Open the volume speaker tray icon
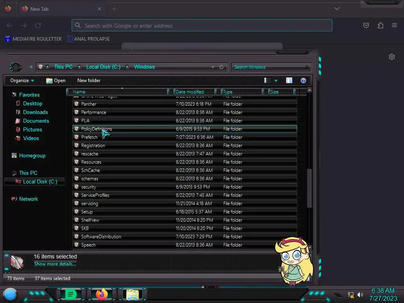The image size is (404, 303). pos(360,294)
